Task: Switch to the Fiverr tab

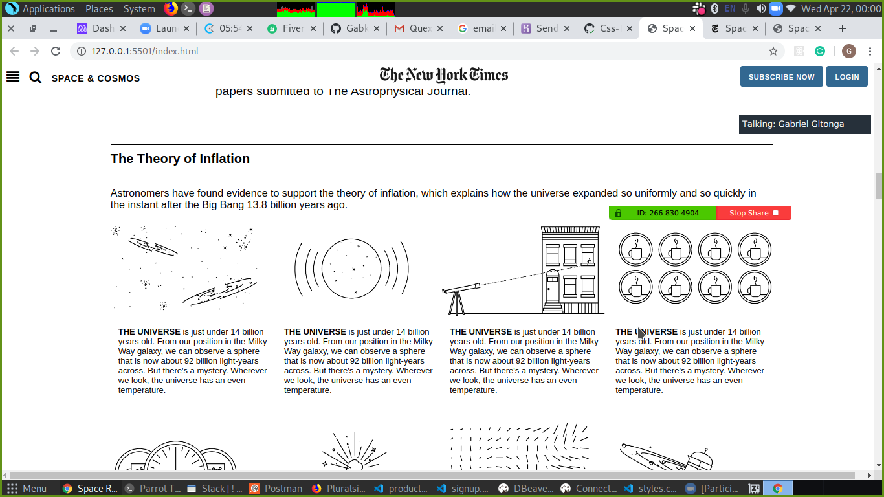Action: [x=292, y=28]
